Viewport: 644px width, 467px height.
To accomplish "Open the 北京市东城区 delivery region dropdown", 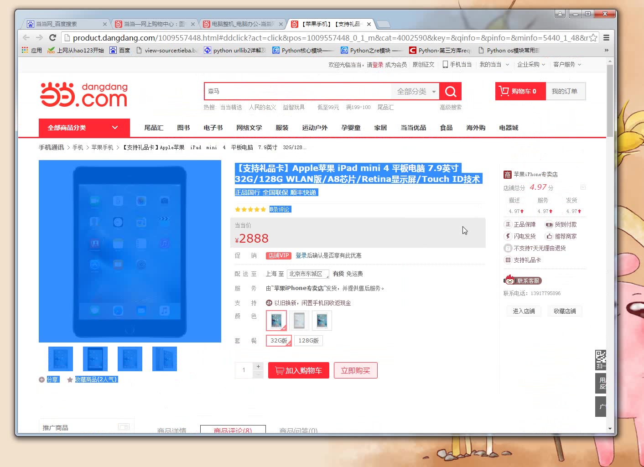I will [x=308, y=274].
